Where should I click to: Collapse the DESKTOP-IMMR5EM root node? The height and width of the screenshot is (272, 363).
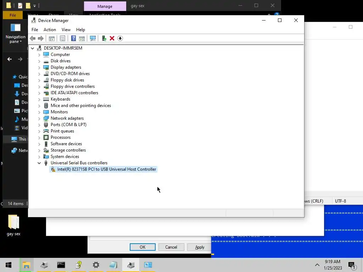[32, 48]
